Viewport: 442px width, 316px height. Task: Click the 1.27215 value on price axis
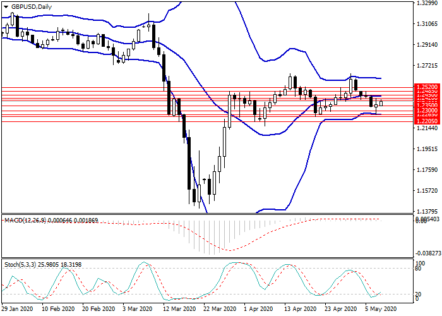tap(427, 66)
